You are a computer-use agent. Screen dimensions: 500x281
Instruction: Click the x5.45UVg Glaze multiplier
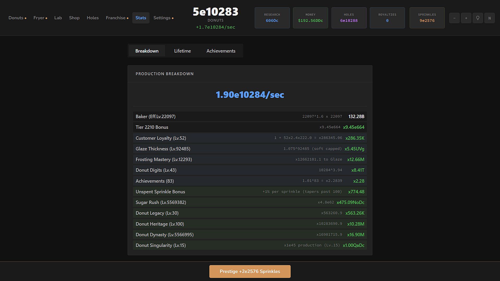coord(354,149)
